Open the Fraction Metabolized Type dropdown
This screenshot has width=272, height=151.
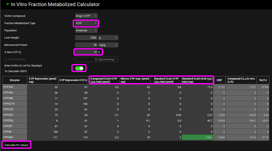[86, 23]
